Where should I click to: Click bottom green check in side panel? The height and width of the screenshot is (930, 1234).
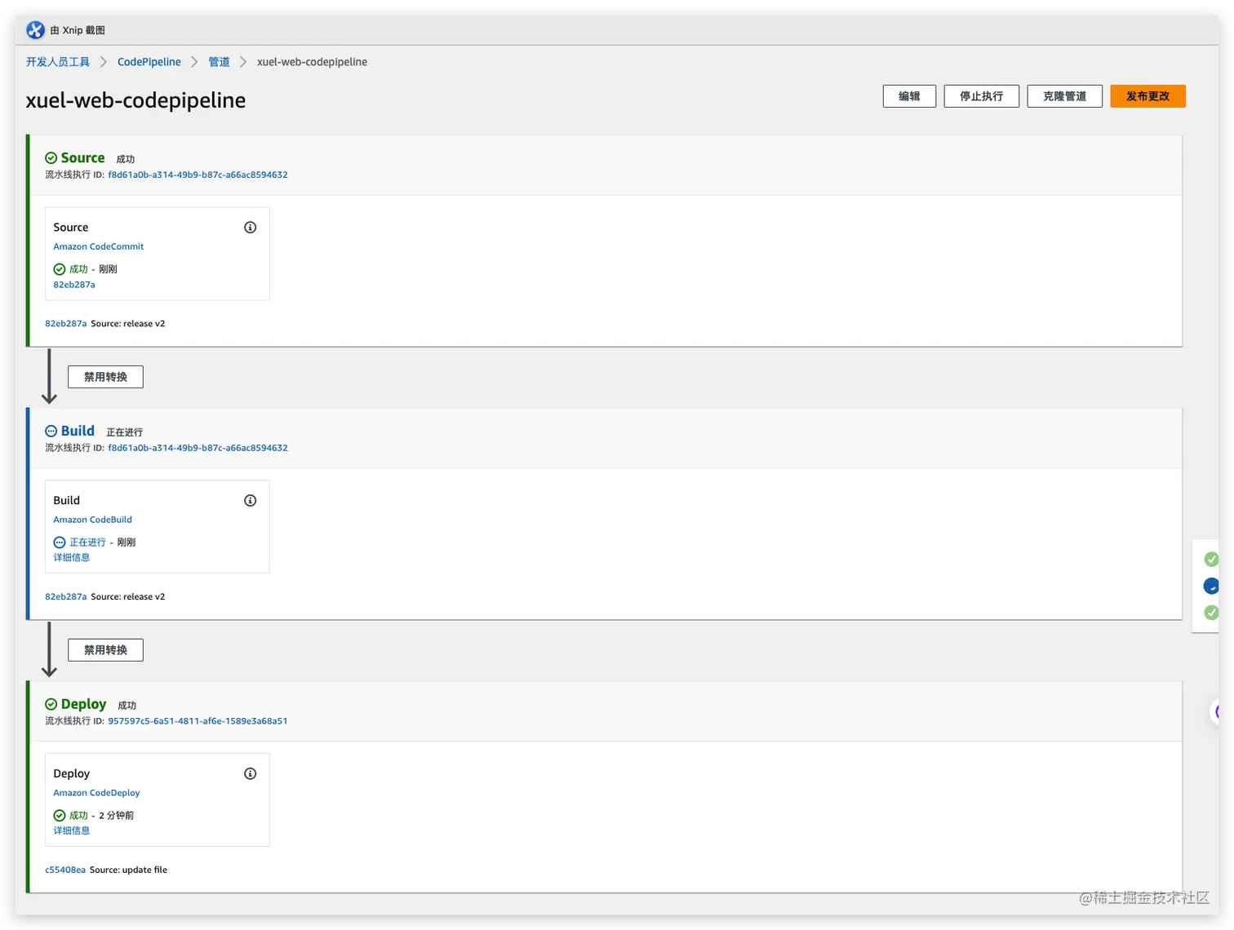1211,613
